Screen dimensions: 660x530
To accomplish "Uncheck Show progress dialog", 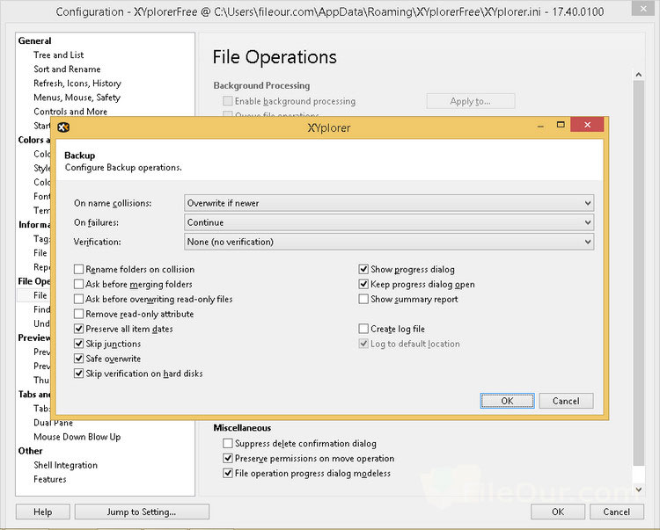I will [363, 269].
